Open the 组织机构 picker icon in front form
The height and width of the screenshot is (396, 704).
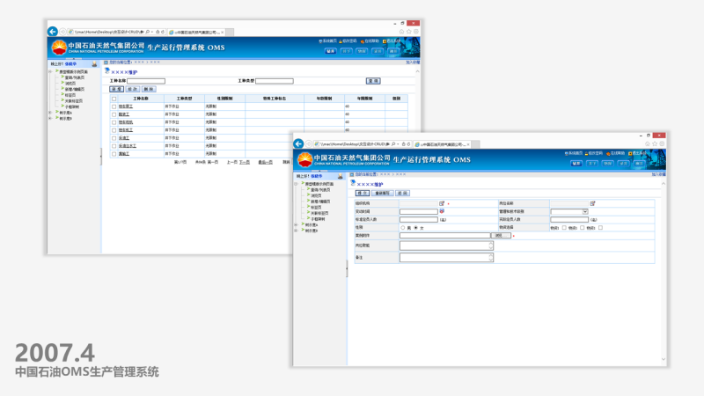click(x=442, y=203)
